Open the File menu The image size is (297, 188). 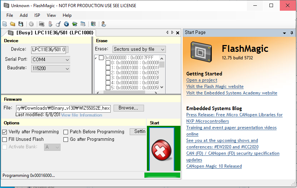point(10,15)
